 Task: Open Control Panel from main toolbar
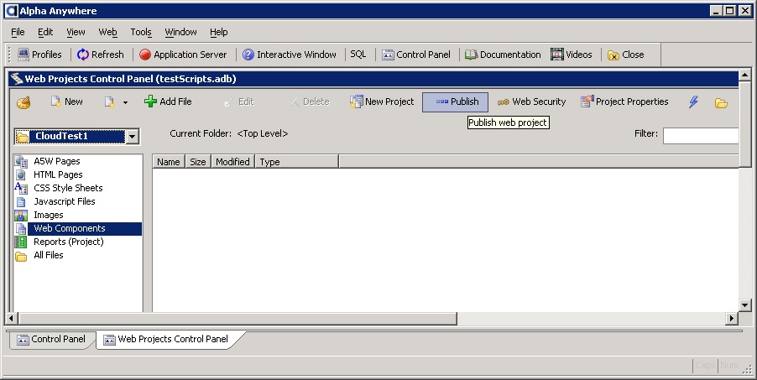point(416,55)
